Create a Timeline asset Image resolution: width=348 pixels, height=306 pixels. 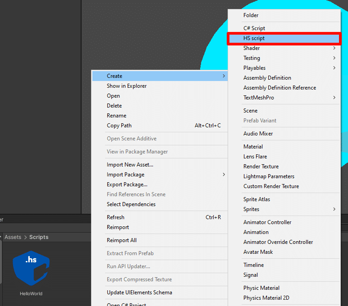(x=284, y=265)
